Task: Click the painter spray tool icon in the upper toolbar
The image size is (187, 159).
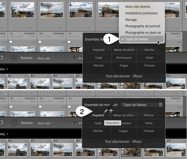Action: [x=74, y=58]
